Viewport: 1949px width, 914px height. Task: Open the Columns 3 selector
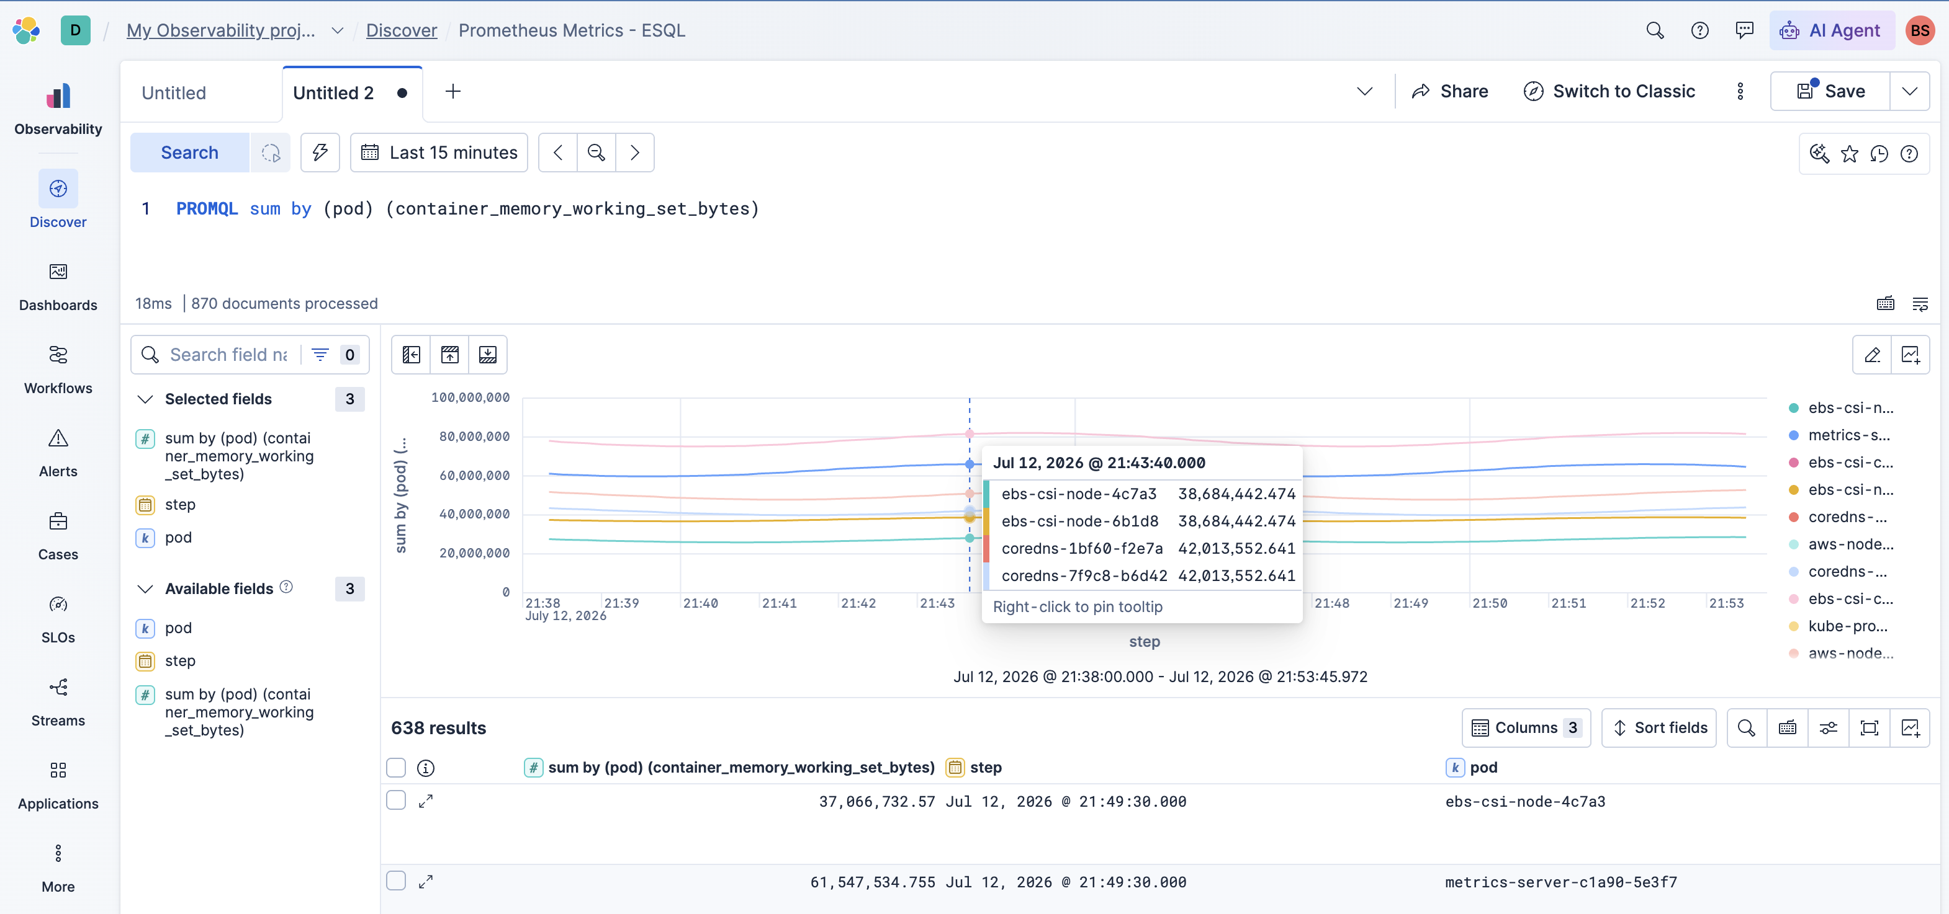(1526, 728)
